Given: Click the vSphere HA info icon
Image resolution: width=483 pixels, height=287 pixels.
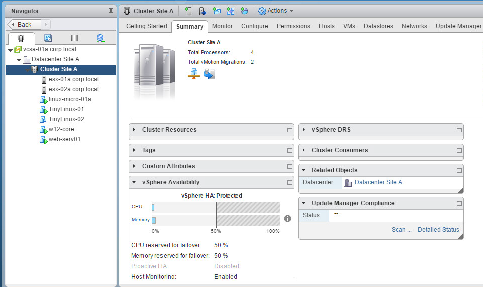Looking at the screenshot, I should [287, 218].
